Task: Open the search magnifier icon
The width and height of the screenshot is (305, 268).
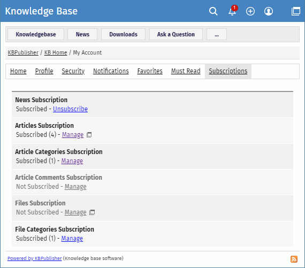Action: (x=213, y=11)
